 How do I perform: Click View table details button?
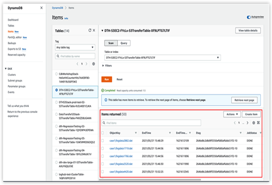point(248,30)
